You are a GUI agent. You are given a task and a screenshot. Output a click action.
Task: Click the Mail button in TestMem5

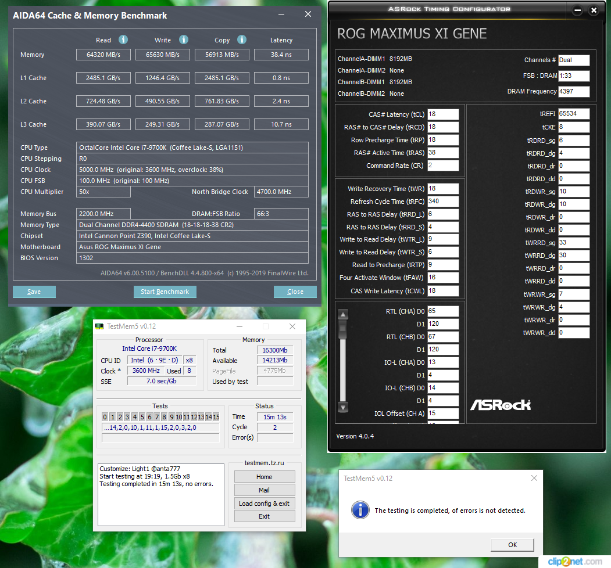(264, 490)
